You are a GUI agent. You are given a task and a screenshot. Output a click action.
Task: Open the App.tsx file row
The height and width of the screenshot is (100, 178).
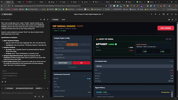pyautogui.click(x=24, y=78)
